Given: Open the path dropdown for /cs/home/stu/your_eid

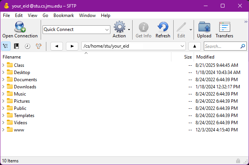Looking at the screenshot, I should [x=182, y=46].
